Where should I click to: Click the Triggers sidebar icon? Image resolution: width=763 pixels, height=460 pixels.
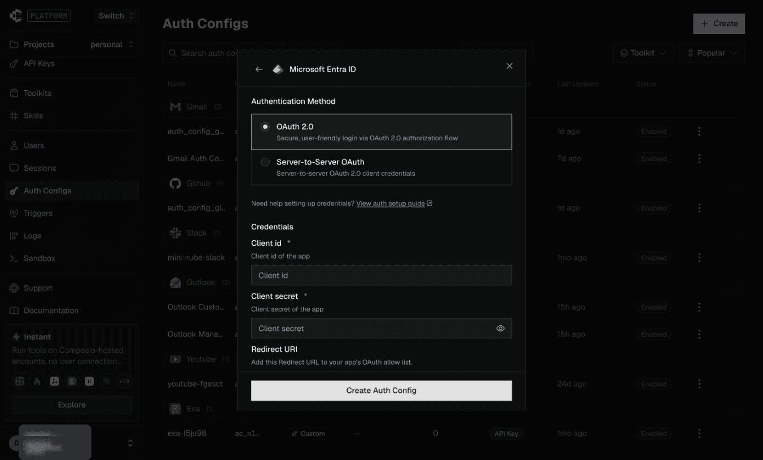[14, 213]
